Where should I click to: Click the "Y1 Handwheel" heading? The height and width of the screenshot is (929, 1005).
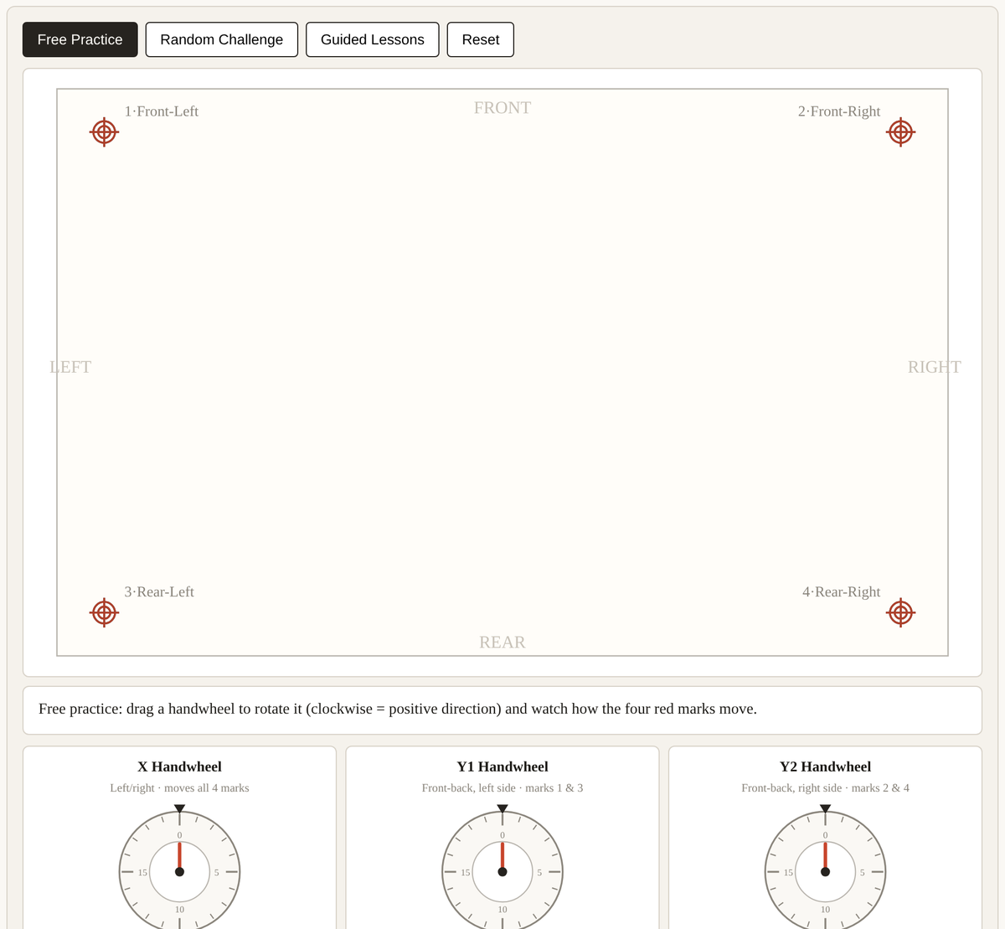[502, 766]
